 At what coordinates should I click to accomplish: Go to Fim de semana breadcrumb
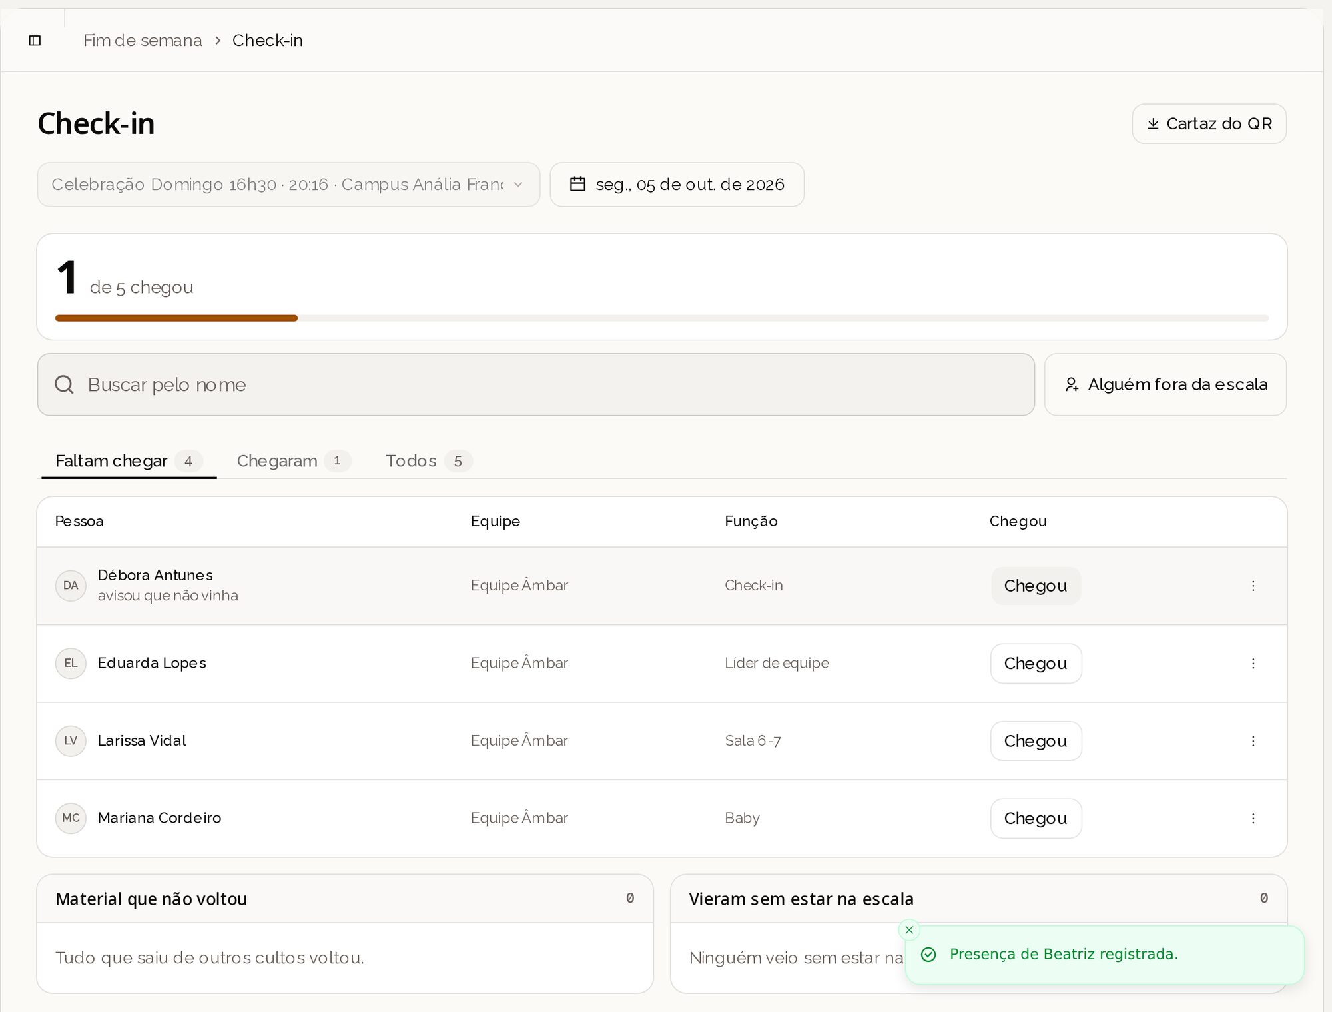(x=143, y=41)
